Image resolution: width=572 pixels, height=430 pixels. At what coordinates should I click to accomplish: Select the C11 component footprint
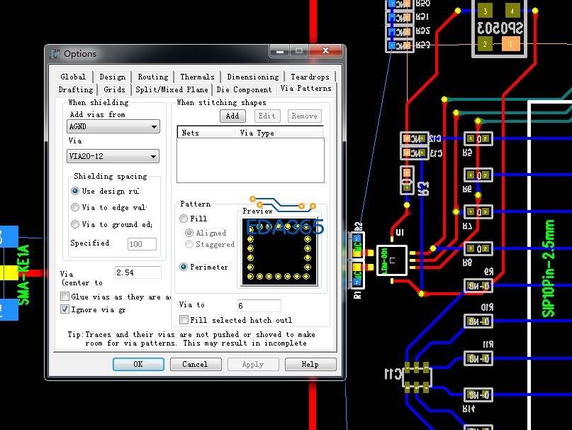(x=416, y=376)
